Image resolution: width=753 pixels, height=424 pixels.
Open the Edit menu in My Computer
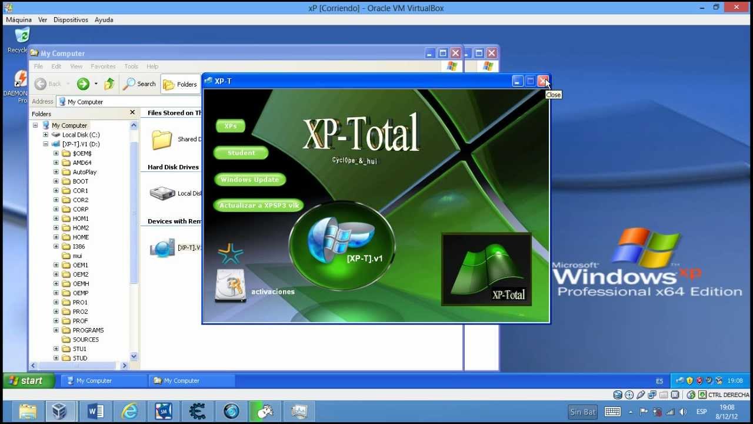pos(56,67)
